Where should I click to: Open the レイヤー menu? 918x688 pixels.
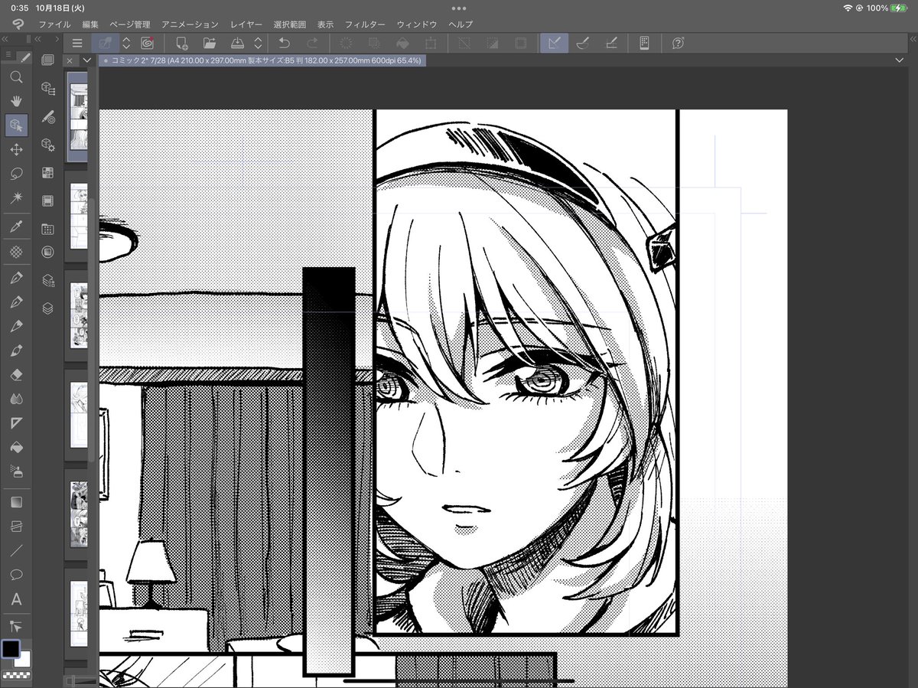tap(246, 24)
